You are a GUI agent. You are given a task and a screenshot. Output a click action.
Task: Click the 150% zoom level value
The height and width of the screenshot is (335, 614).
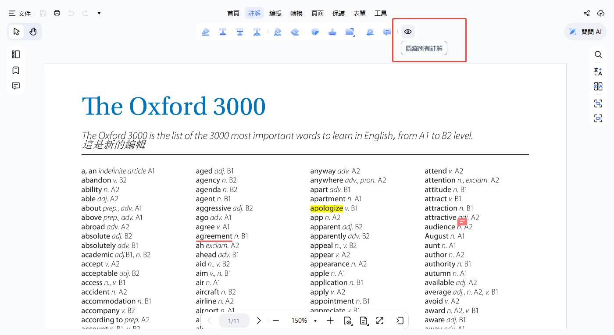point(299,321)
